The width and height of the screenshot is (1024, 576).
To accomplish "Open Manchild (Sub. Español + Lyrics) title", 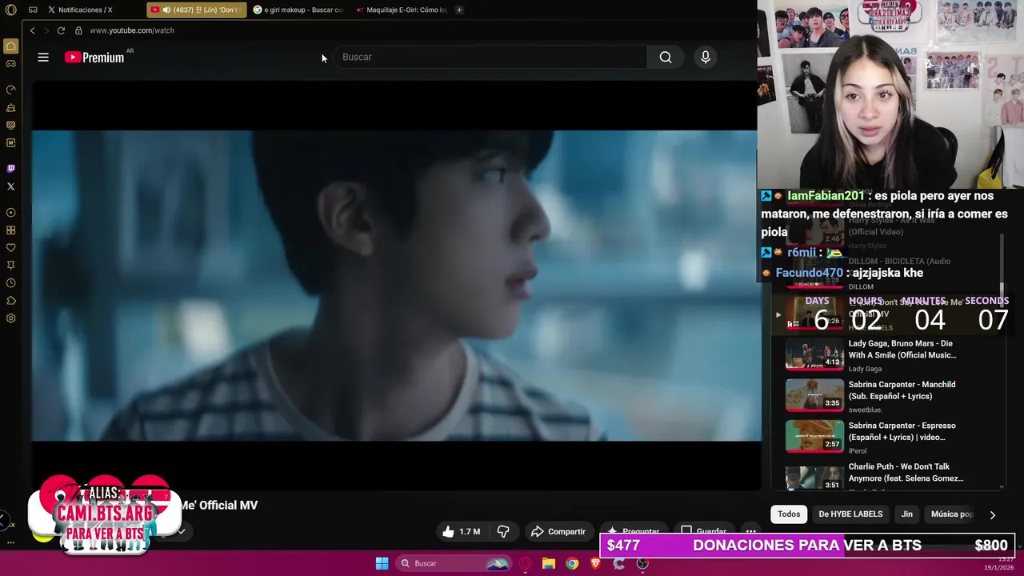I will click(x=902, y=390).
